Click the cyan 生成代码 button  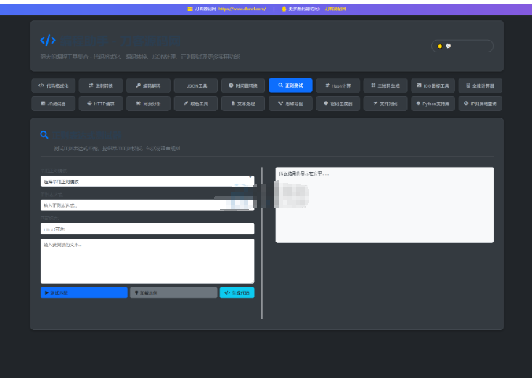point(237,293)
